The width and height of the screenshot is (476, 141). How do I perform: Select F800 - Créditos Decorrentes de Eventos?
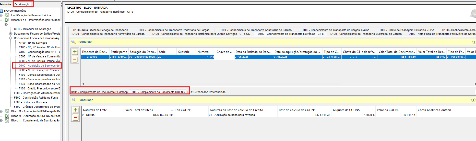point(37,107)
